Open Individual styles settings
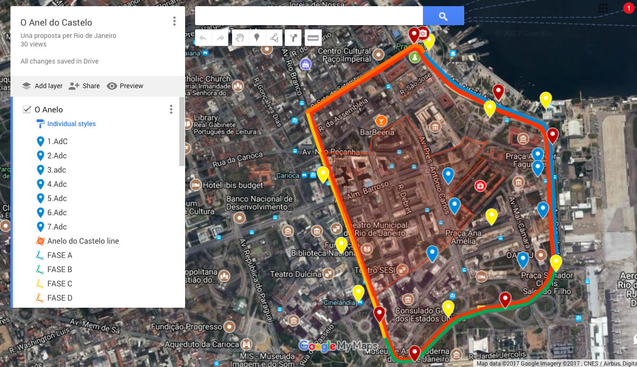The width and height of the screenshot is (637, 367). tap(71, 124)
